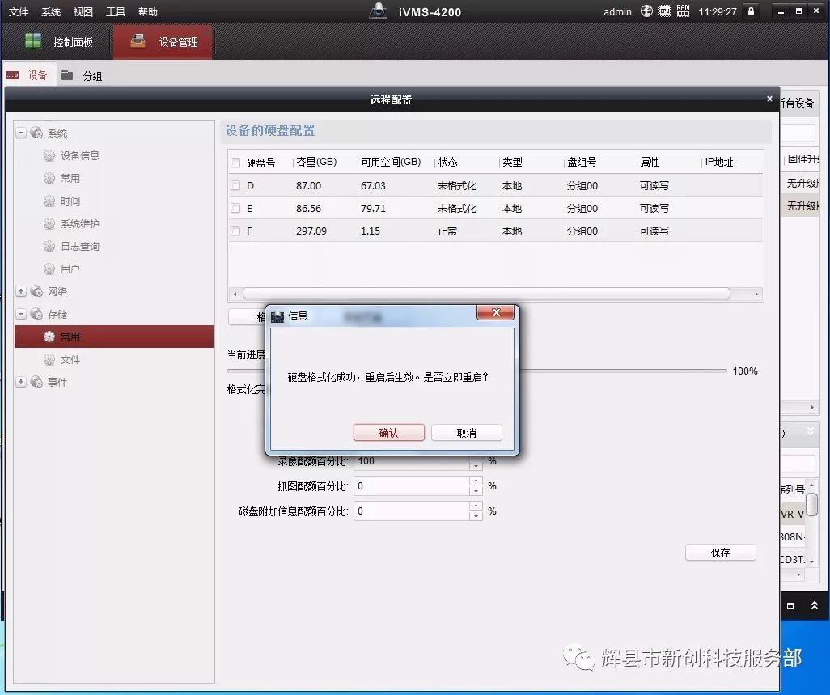Check the box for disk D
The image size is (830, 695).
point(235,186)
